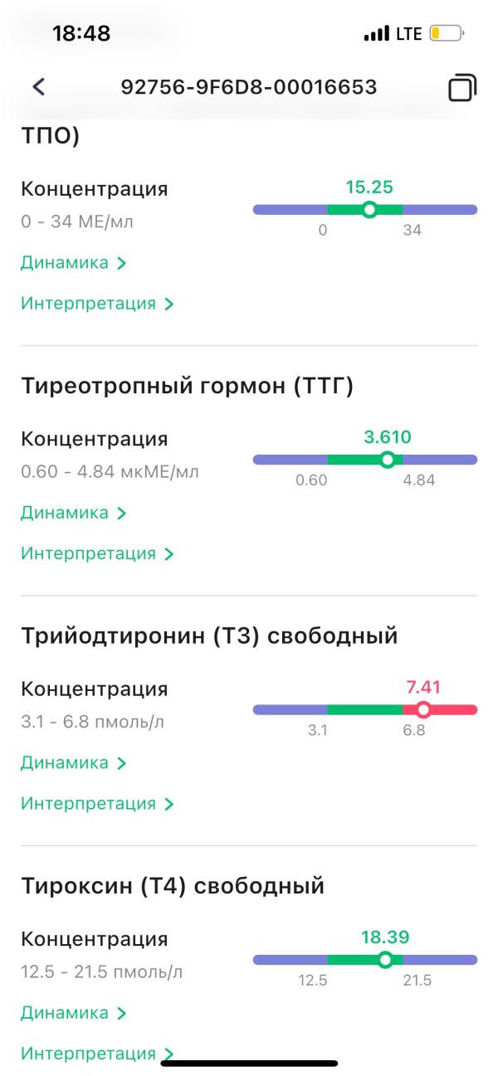498x1076 pixels.
Task: Open Динамика under Тиреотропный гормон (ТТГ)
Action: tap(73, 513)
